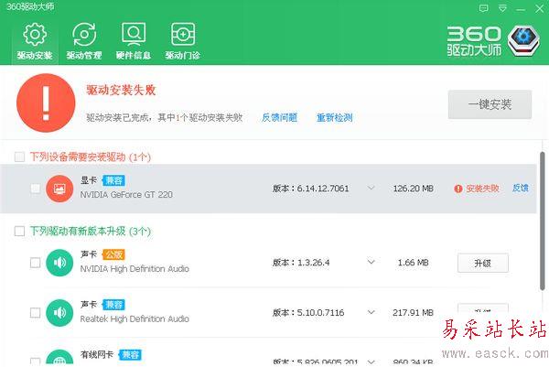Click the 公版 tag beside 声卡
Screen dimensions: 549x367
(113, 254)
